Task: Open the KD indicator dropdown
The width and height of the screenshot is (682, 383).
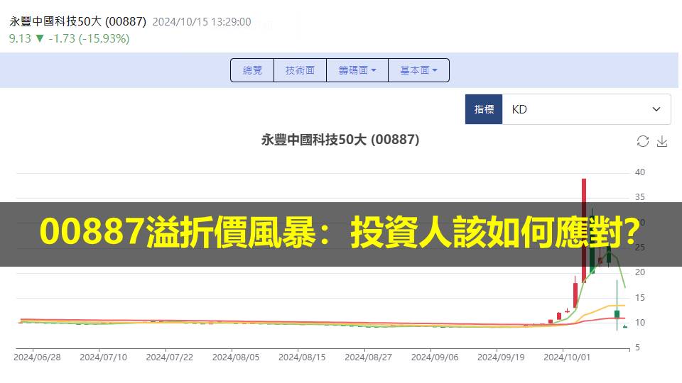Action: pyautogui.click(x=586, y=109)
